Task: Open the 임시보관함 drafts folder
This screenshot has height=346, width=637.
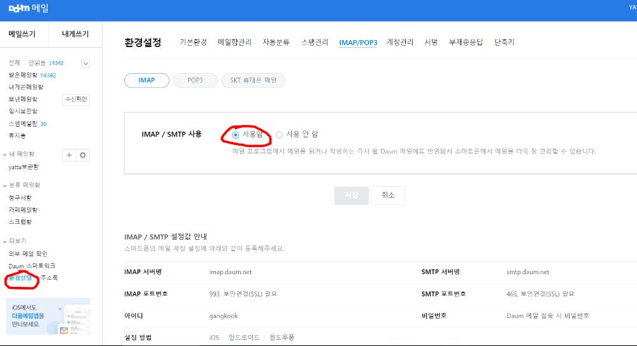Action: click(23, 111)
